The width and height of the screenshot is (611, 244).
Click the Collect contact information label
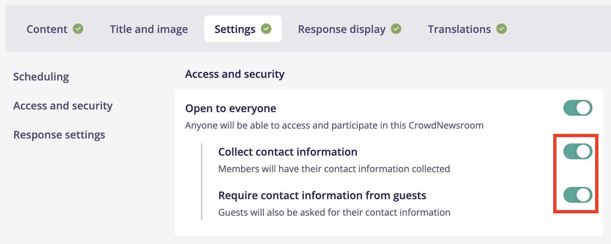click(288, 152)
